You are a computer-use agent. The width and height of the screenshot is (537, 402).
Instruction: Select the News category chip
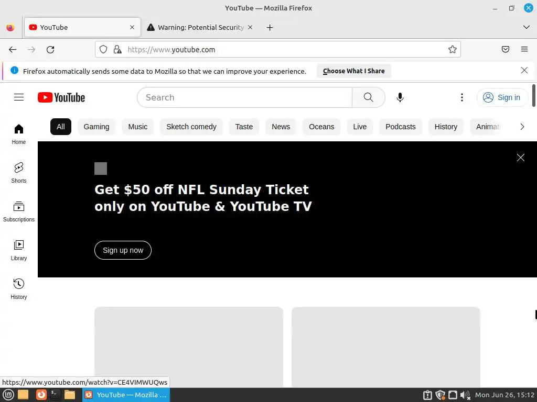click(x=281, y=127)
